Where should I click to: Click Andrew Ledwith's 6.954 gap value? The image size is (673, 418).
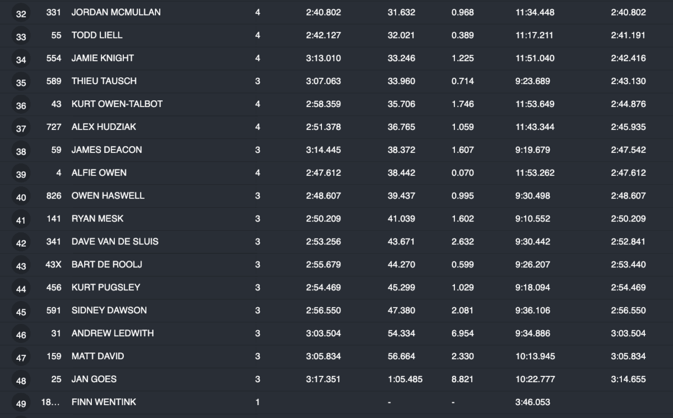(x=462, y=333)
